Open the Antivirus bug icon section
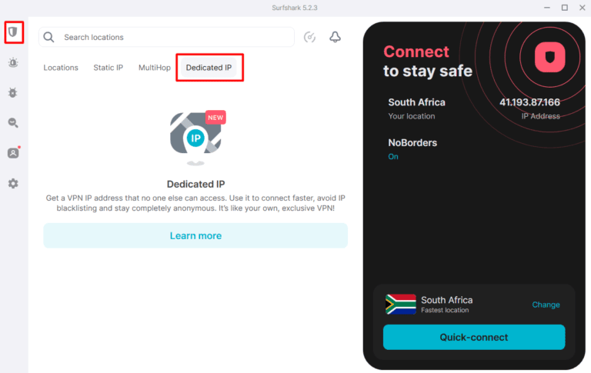Screen dimensions: 591x373 click(x=13, y=93)
